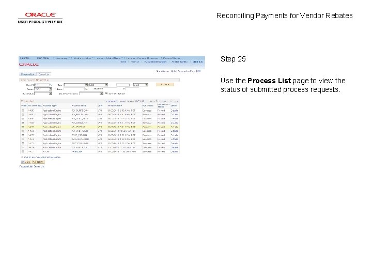Click the grid download icon beside View All

[143, 101]
